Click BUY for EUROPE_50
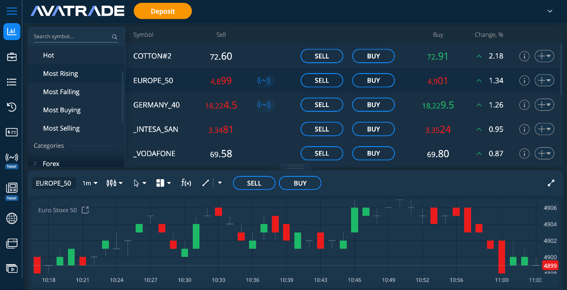 [373, 81]
